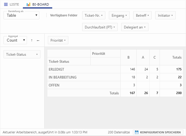
Task: Click the ERLEDIGT row header
Action: click(56, 69)
